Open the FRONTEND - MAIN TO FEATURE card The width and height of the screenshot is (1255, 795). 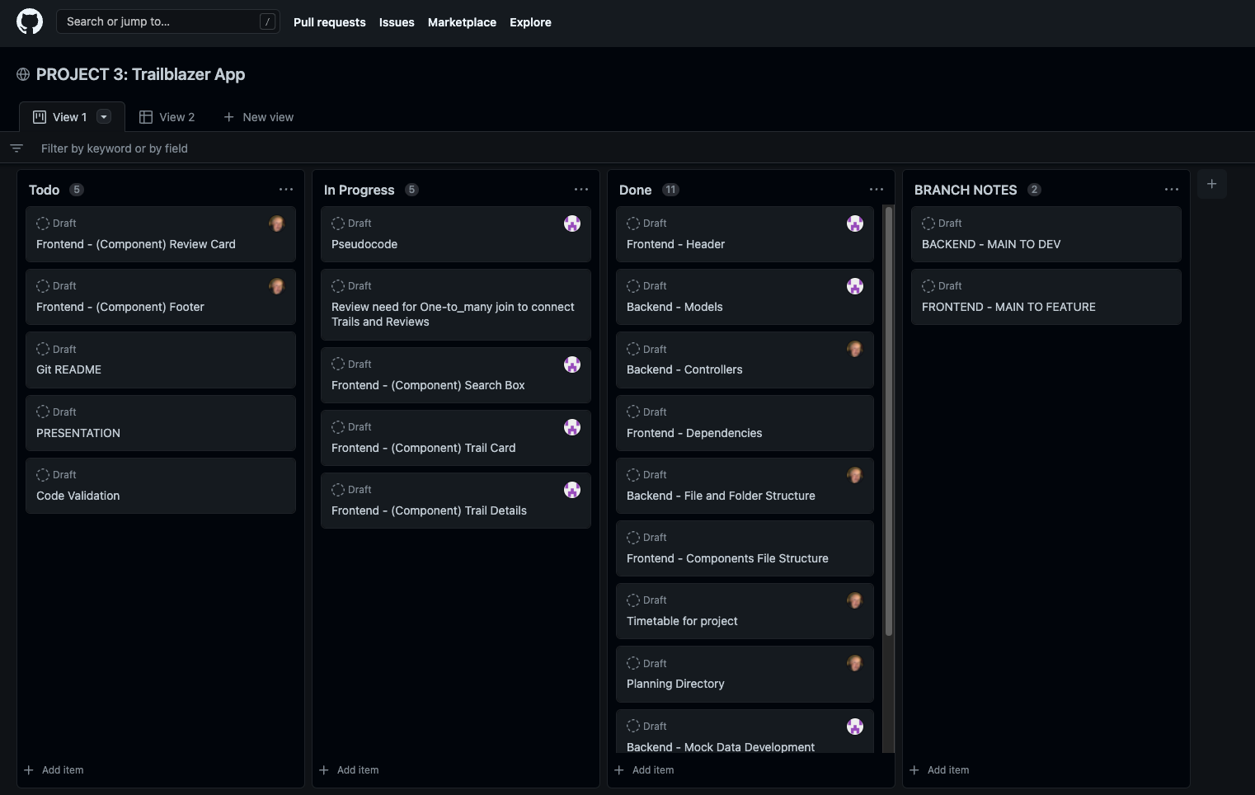tap(1046, 297)
